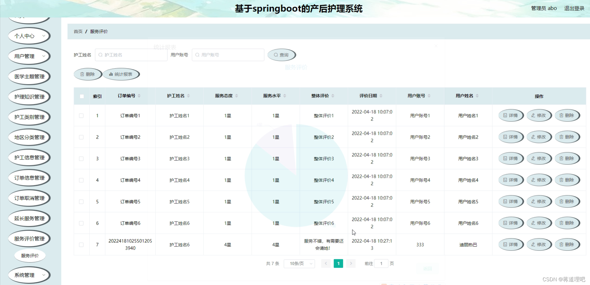This screenshot has height=285, width=590.
Task: Check the checkbox for row 订单编号5
Action: [81, 202]
